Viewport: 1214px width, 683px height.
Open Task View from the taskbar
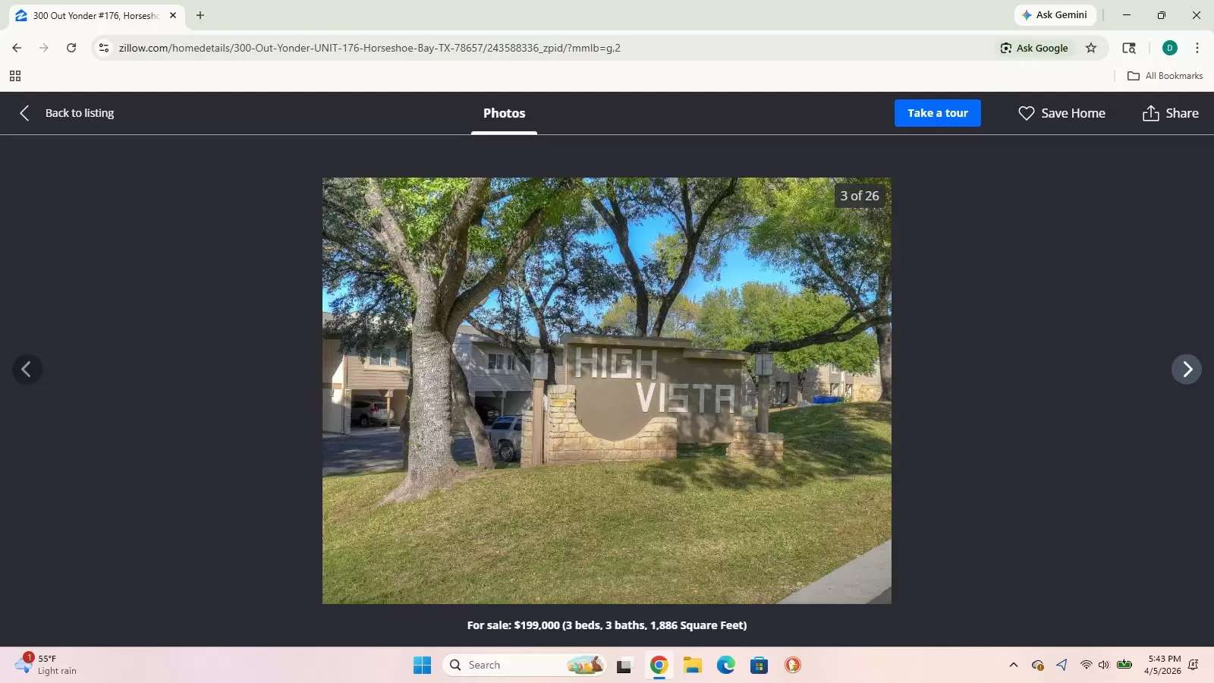tap(624, 666)
